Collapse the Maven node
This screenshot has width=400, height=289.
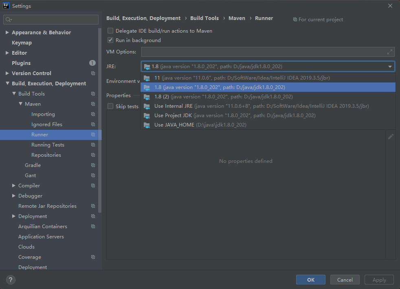click(x=20, y=104)
